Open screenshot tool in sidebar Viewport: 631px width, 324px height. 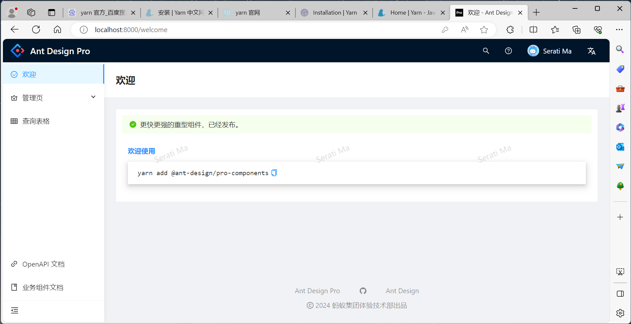[x=620, y=272]
